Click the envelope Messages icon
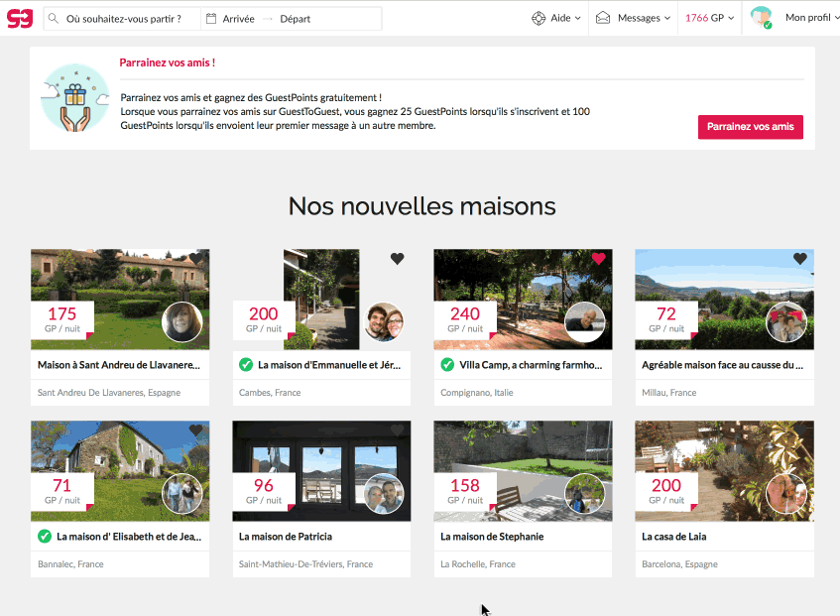Viewport: 840px width, 616px height. [x=603, y=18]
